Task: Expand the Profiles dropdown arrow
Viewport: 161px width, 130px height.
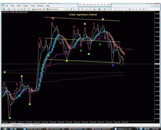Action: click(x=11, y=9)
